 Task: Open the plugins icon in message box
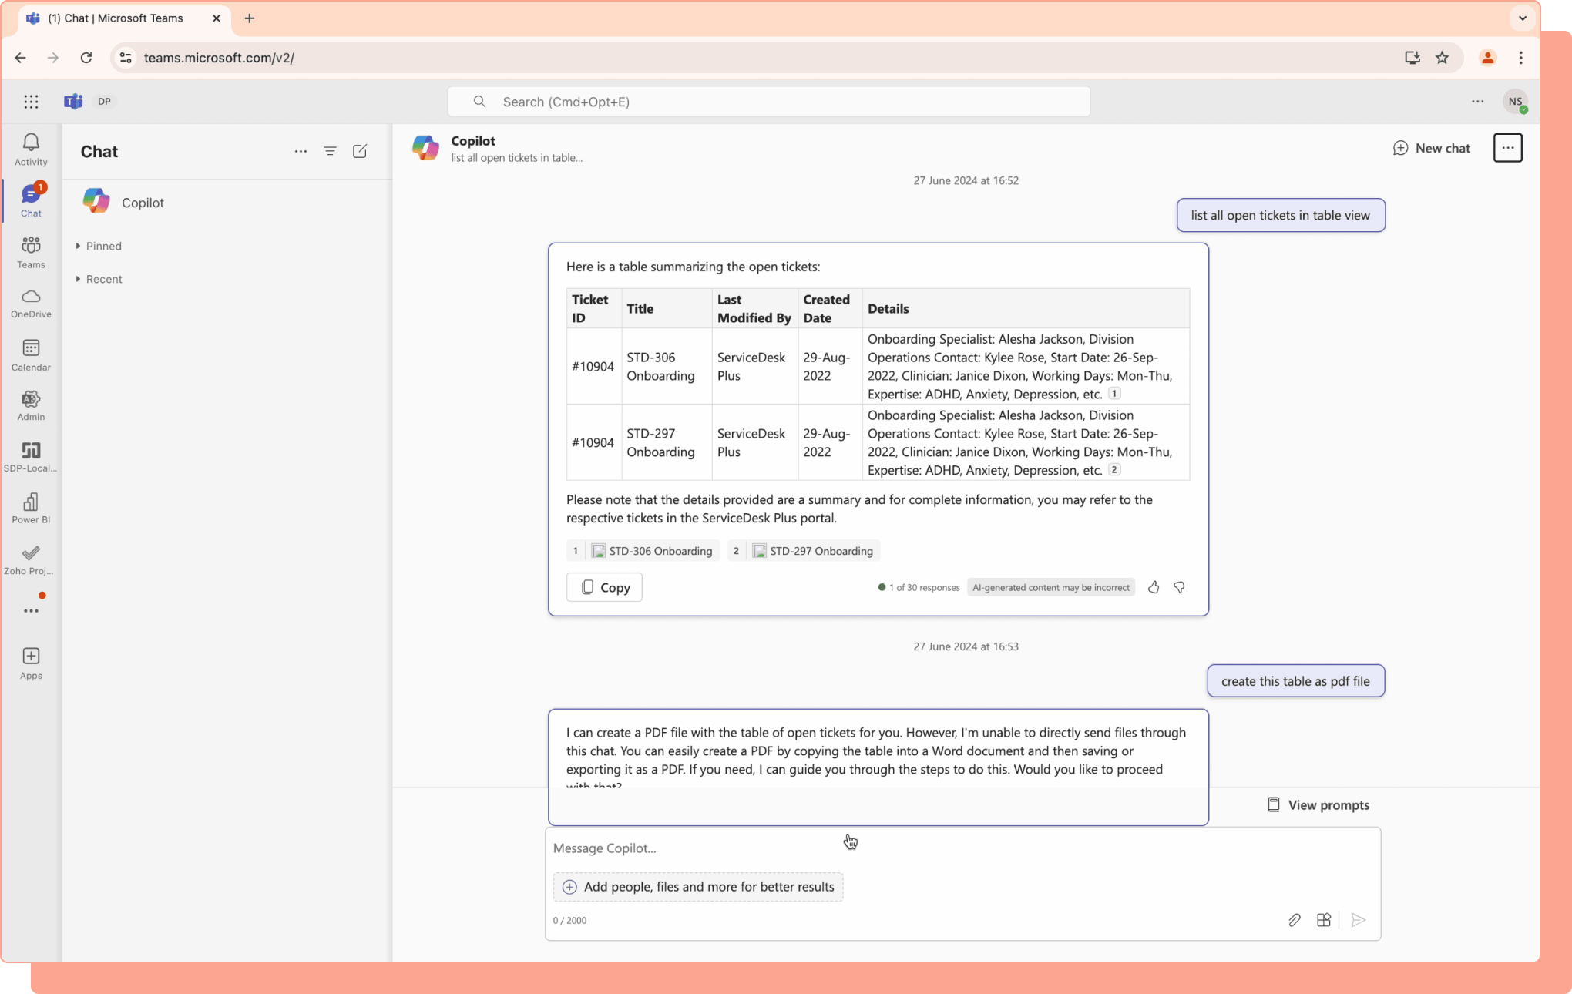pos(1324,920)
